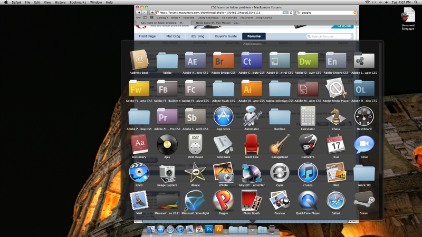422x237 pixels.
Task: Open the Trash in the Dock
Action: click(272, 230)
